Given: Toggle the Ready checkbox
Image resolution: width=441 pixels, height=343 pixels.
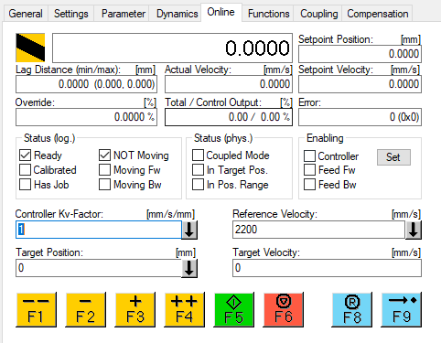Looking at the screenshot, I should [25, 155].
